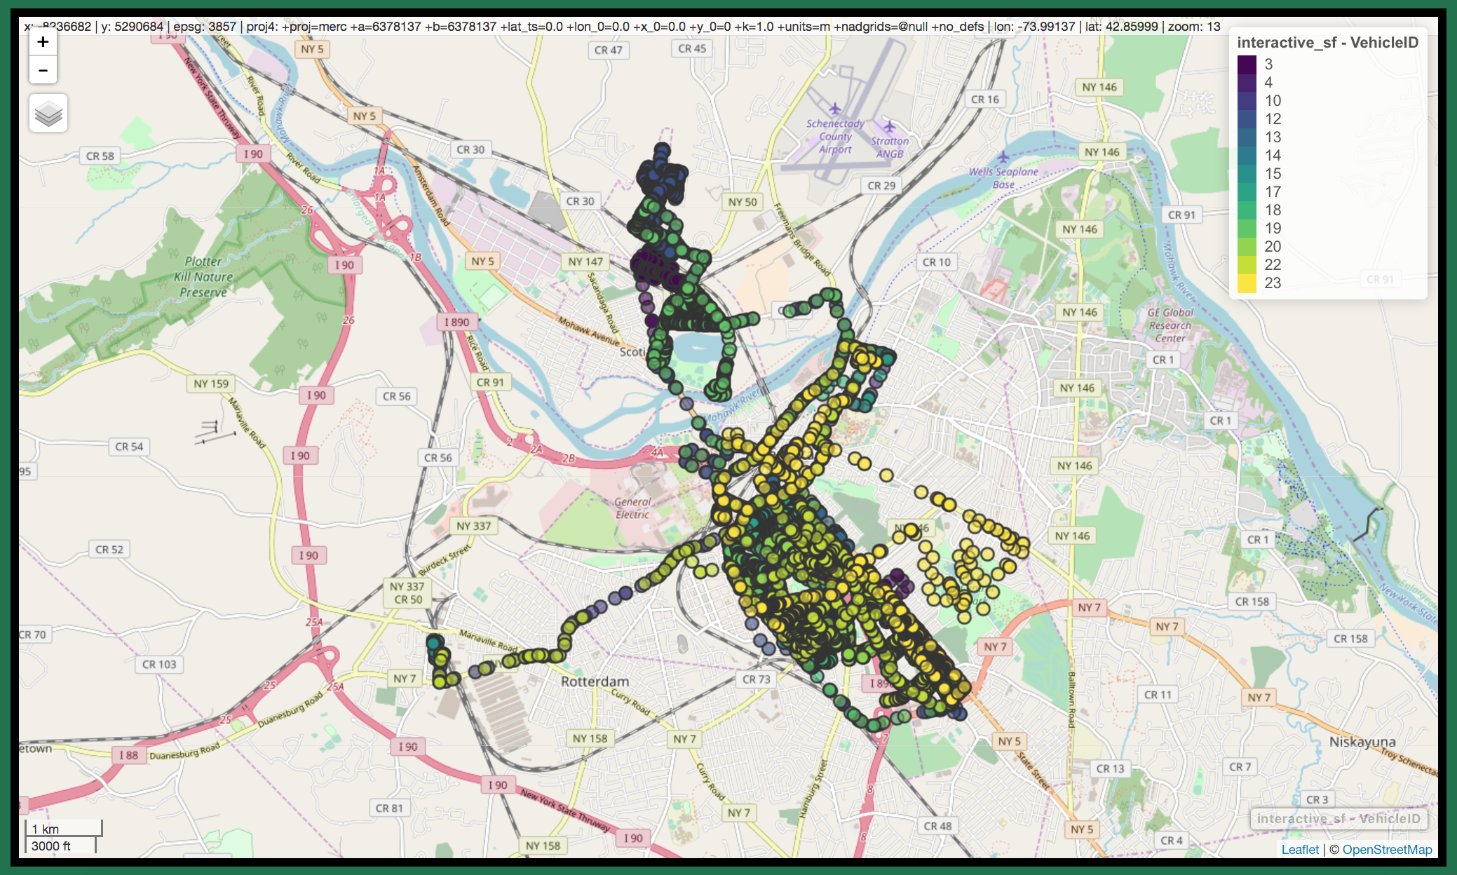Click the yellow legend swatch for vehicle 23

click(x=1247, y=283)
